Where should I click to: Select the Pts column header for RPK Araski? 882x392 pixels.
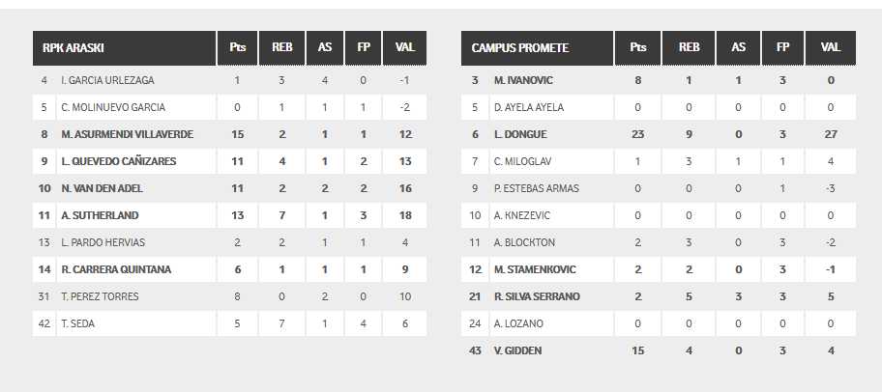tap(237, 47)
